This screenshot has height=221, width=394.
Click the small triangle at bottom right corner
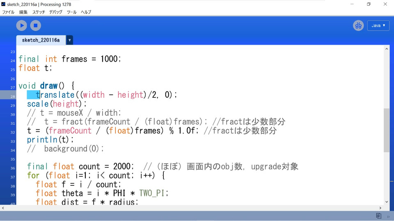coord(389,217)
